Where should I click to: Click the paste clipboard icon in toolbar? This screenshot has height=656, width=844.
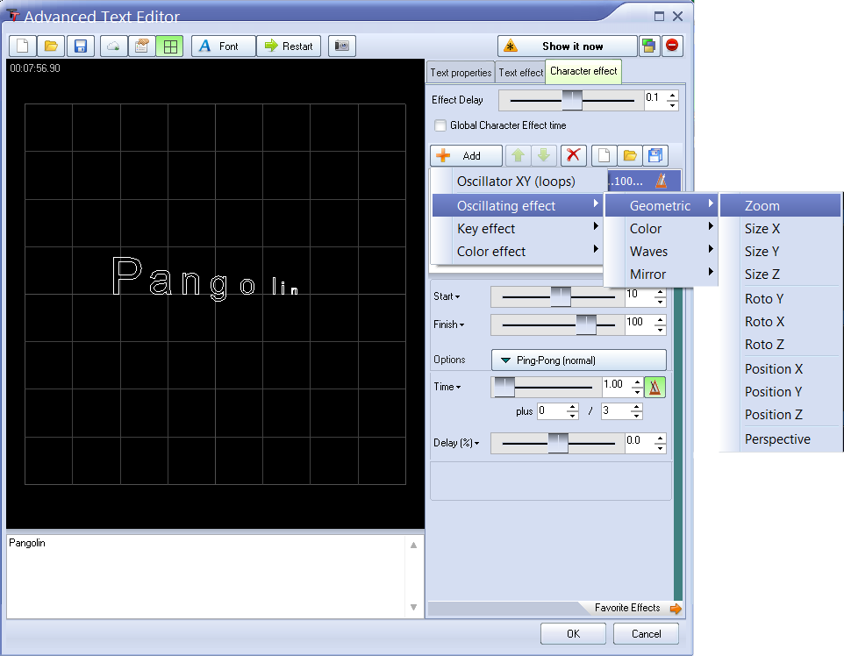pos(141,46)
